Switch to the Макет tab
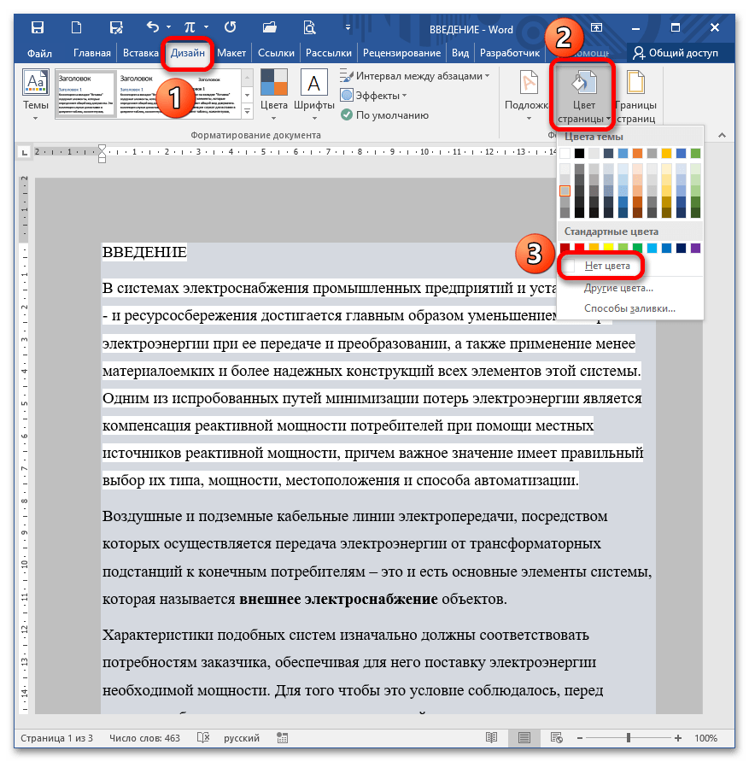 231,53
